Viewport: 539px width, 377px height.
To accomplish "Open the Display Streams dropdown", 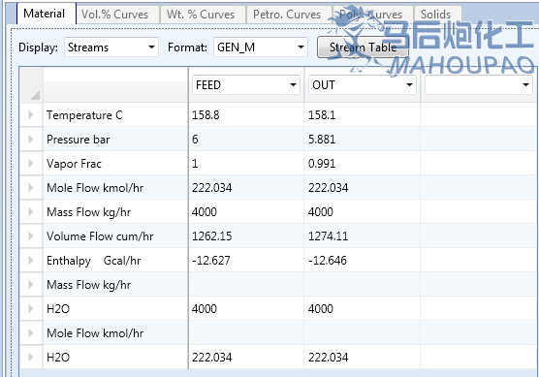I will point(111,47).
